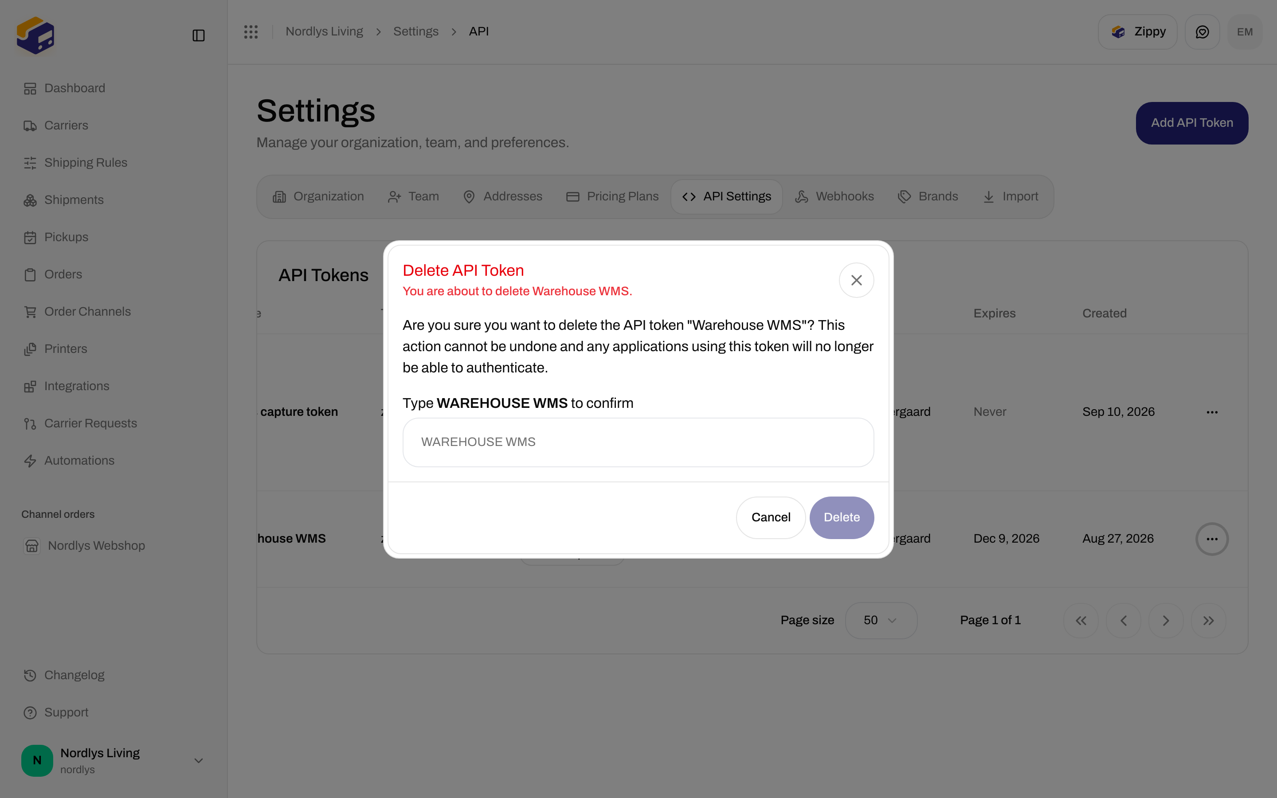Viewport: 1277px width, 798px height.
Task: Click the Automations lightning icon
Action: (x=30, y=461)
